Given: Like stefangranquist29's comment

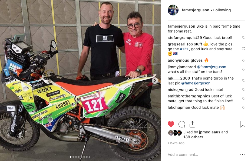Looking at the screenshot, I should pos(243,38).
